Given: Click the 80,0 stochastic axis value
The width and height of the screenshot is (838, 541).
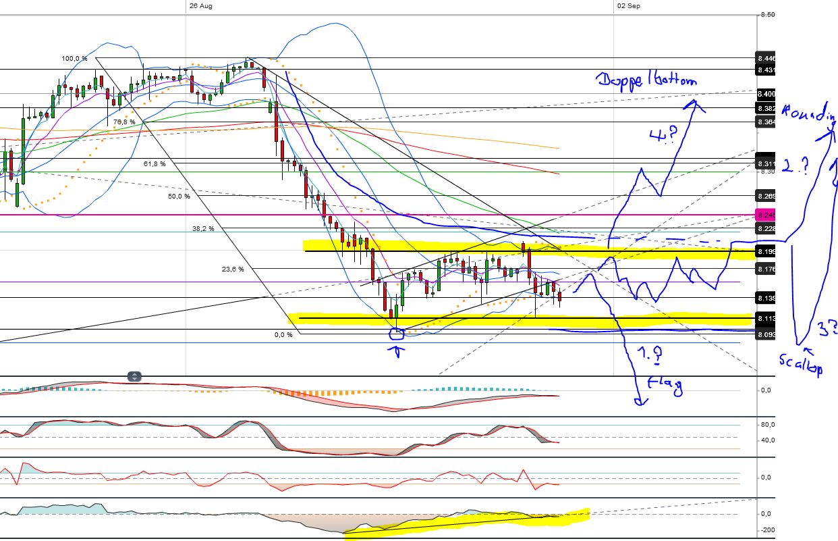Looking at the screenshot, I should pos(767,425).
